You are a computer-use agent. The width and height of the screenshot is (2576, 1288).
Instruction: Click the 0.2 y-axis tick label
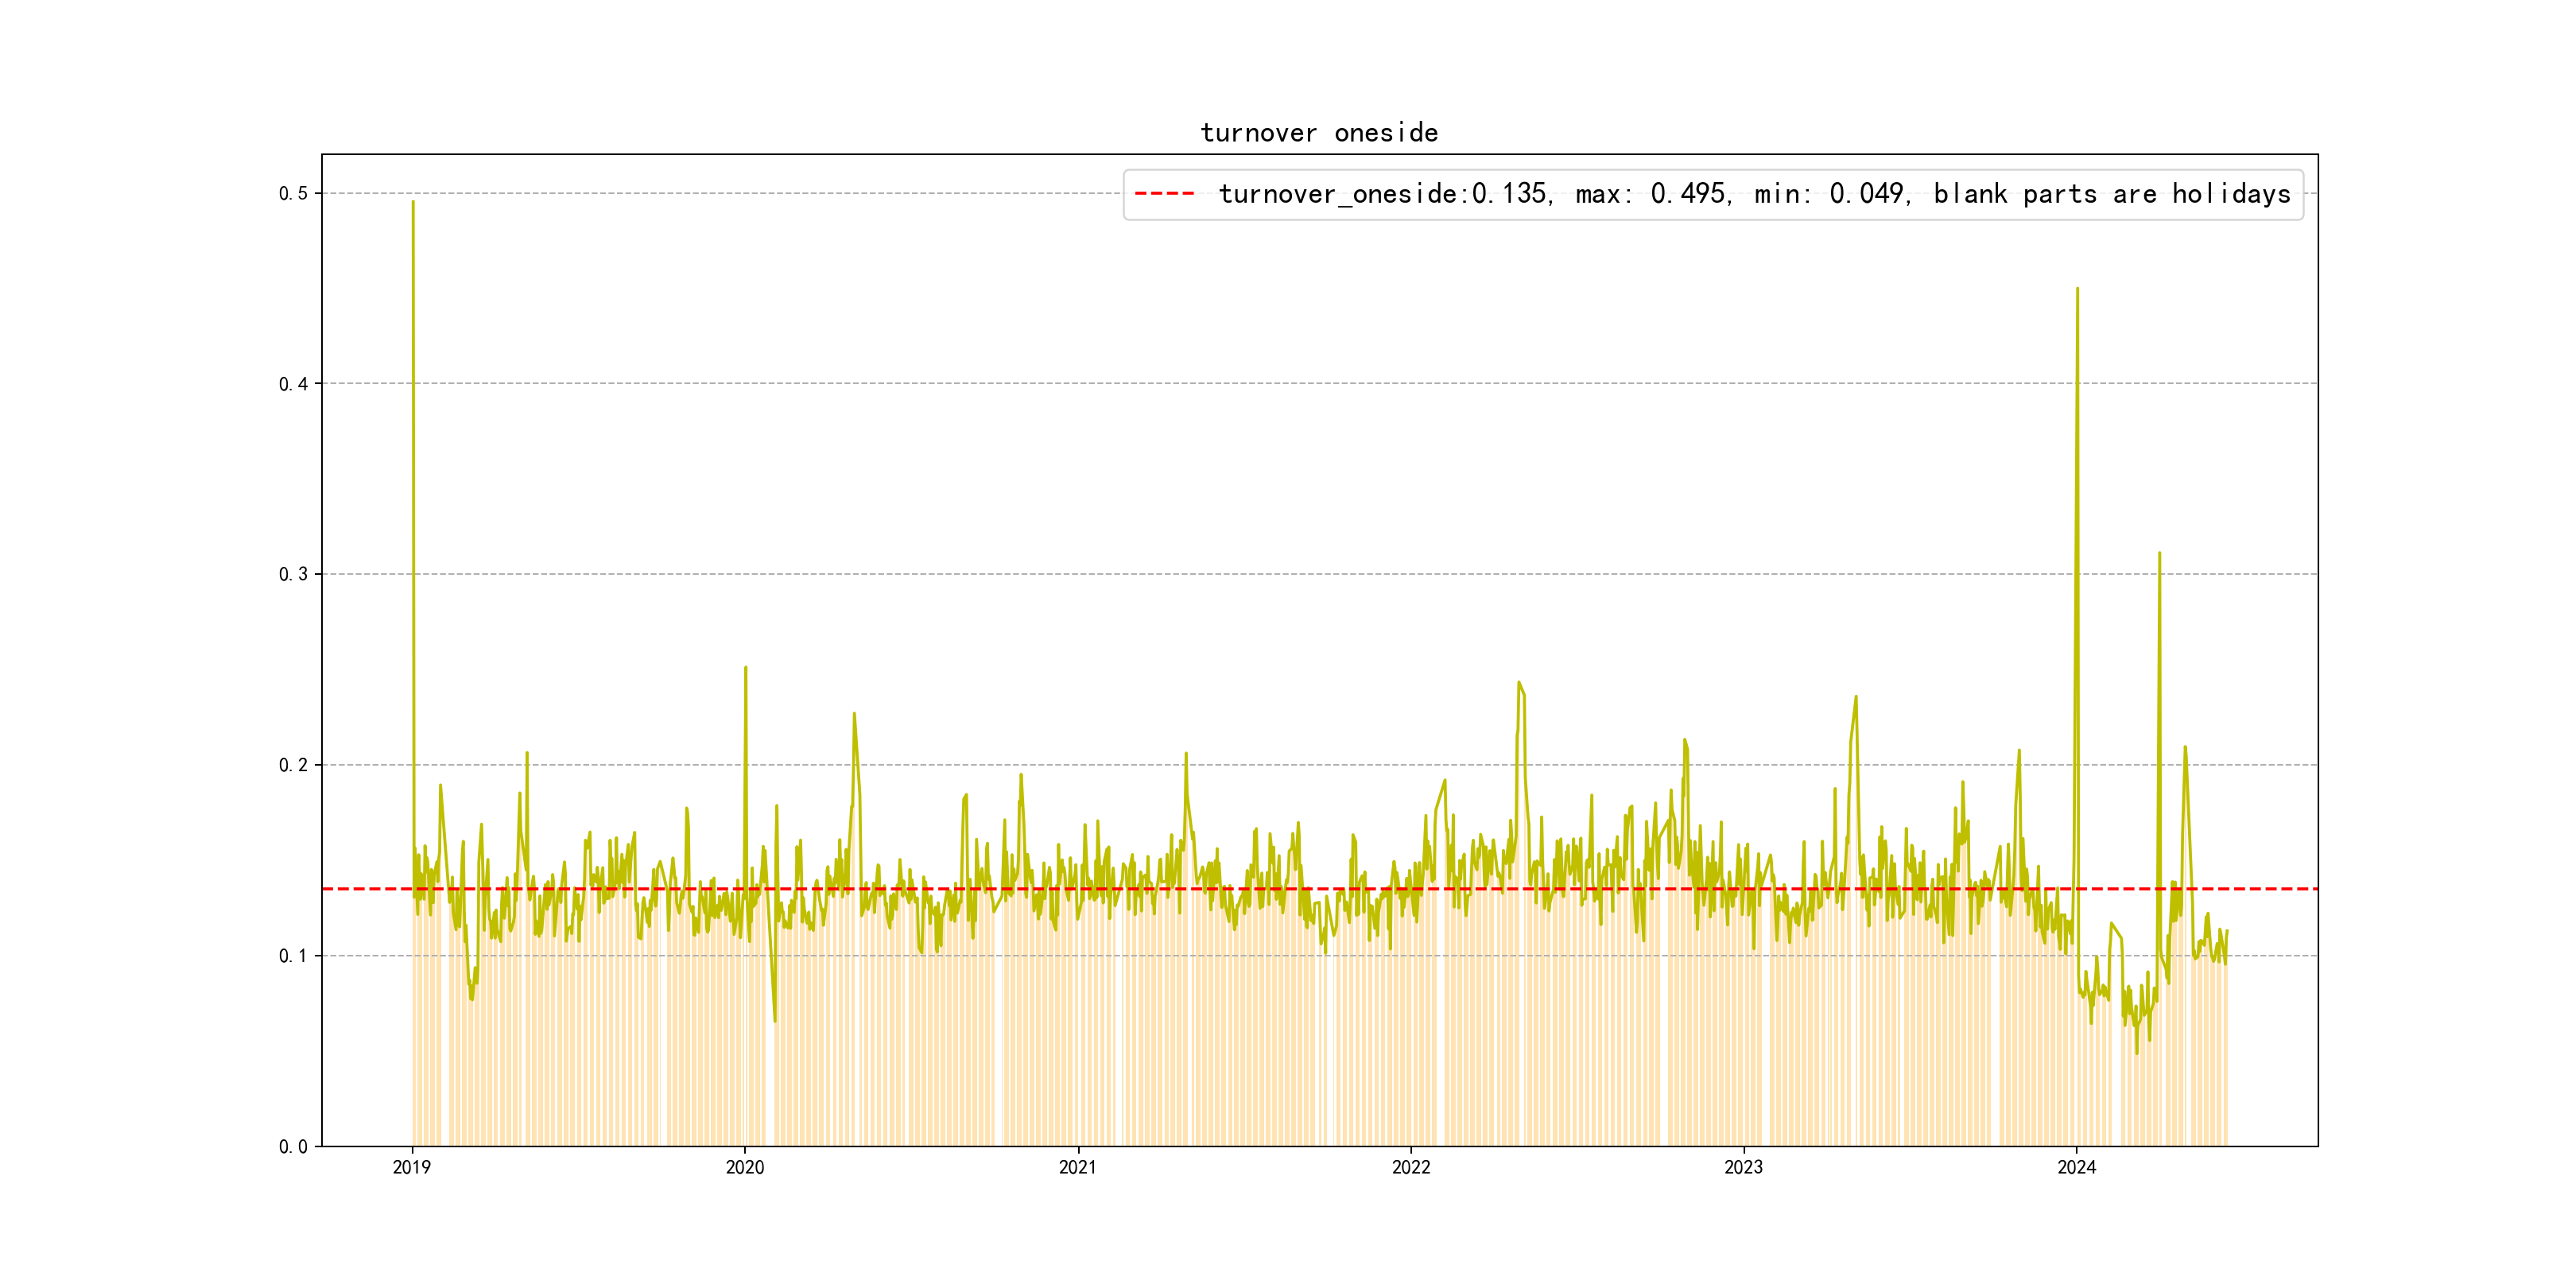point(293,765)
